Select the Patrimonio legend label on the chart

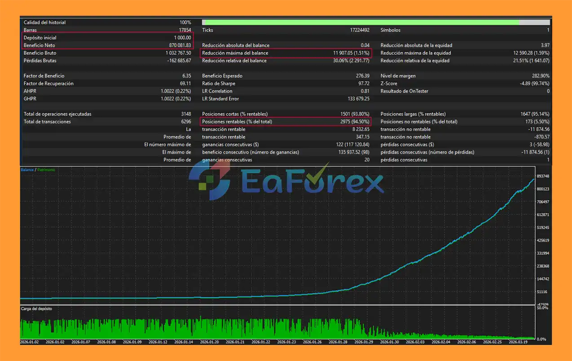pyautogui.click(x=46, y=170)
